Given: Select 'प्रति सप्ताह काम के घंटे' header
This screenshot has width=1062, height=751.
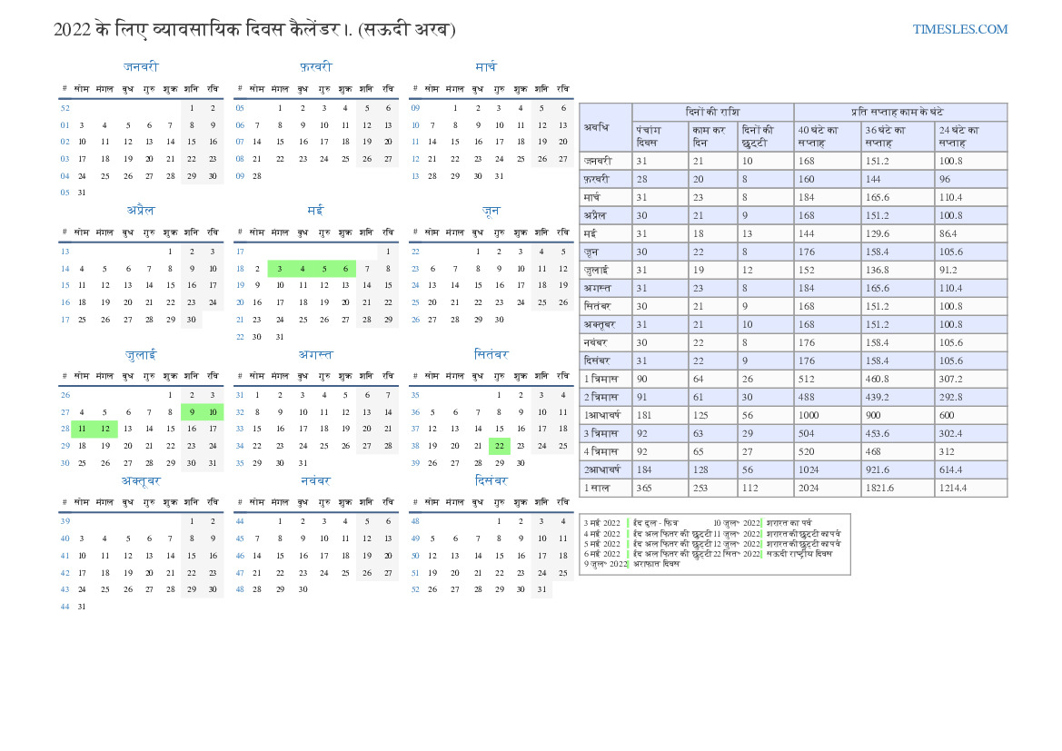Looking at the screenshot, I should click(x=899, y=112).
